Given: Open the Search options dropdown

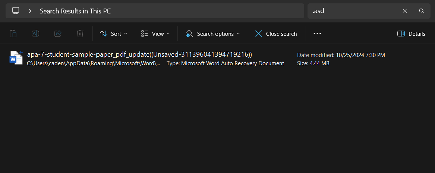Looking at the screenshot, I should (x=213, y=34).
